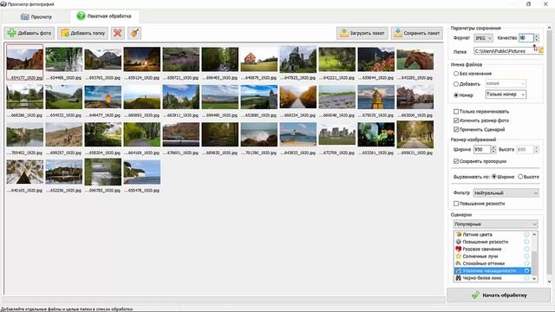Screen dimensions: 555x312
Task: Select the triangular carpet pattern thumbnail
Action: tap(25, 172)
